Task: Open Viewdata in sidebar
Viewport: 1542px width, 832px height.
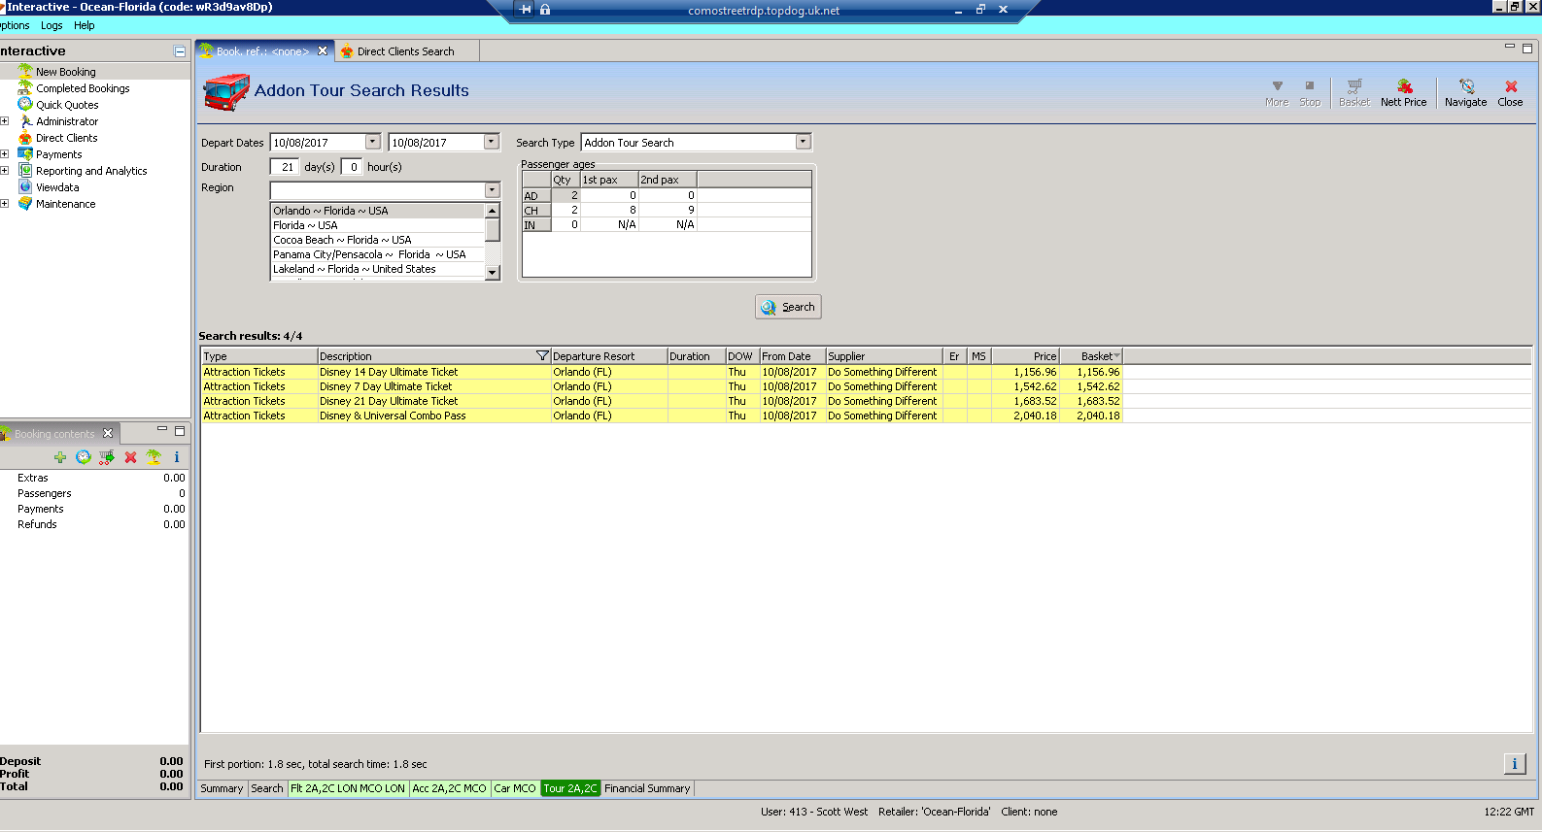Action: coord(57,187)
